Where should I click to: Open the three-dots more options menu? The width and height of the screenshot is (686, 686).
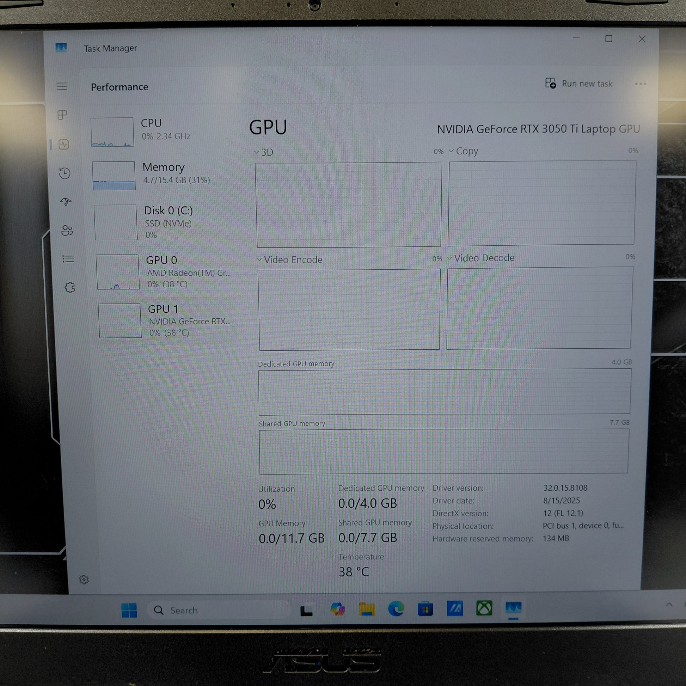tap(640, 84)
